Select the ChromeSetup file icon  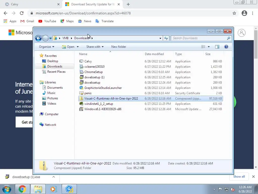coord(81,72)
